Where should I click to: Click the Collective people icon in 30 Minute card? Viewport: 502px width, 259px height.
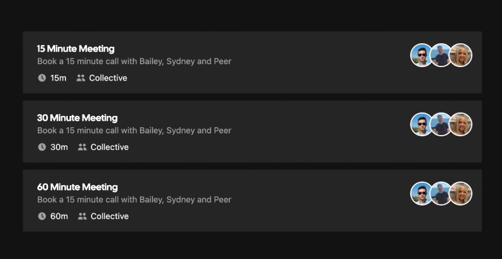[x=82, y=147]
